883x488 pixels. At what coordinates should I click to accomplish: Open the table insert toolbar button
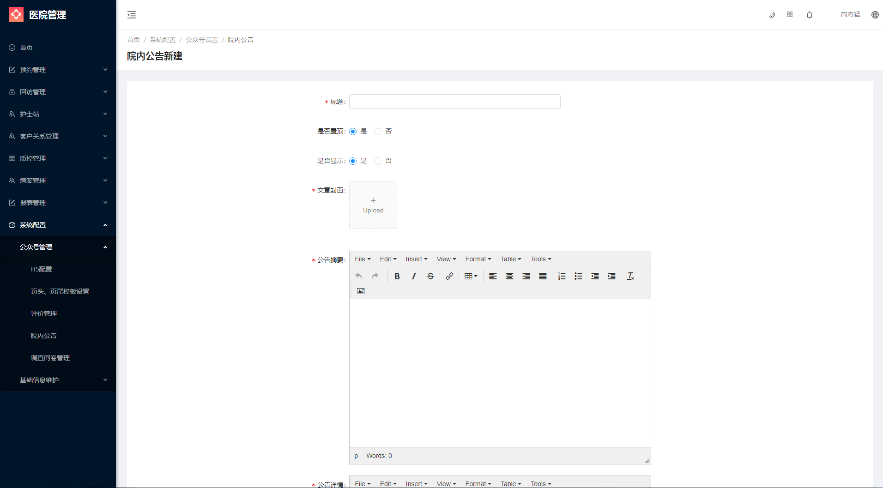[x=471, y=276]
